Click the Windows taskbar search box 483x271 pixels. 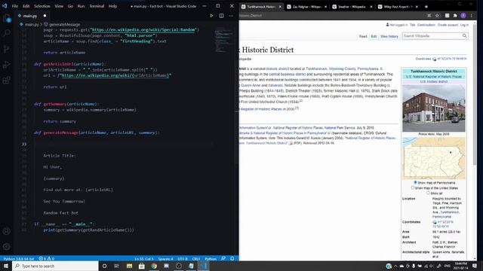[55, 266]
